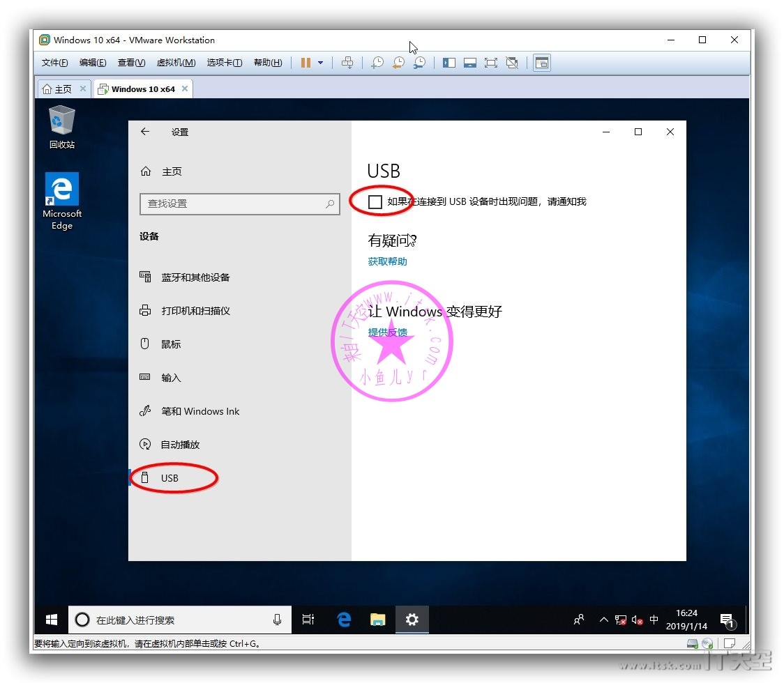Image resolution: width=784 pixels, height=683 pixels.
Task: Open the Action Center notification icon
Action: pyautogui.click(x=728, y=620)
